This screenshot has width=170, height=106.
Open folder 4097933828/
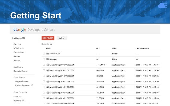[55, 54]
